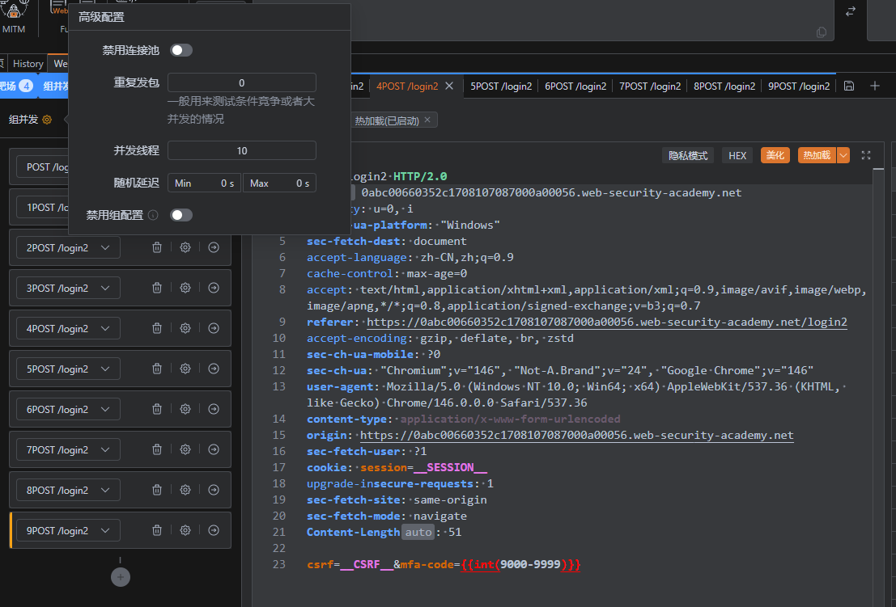This screenshot has height=607, width=896.
Task: Open the 9POST /login2 dropdown
Action: [105, 531]
